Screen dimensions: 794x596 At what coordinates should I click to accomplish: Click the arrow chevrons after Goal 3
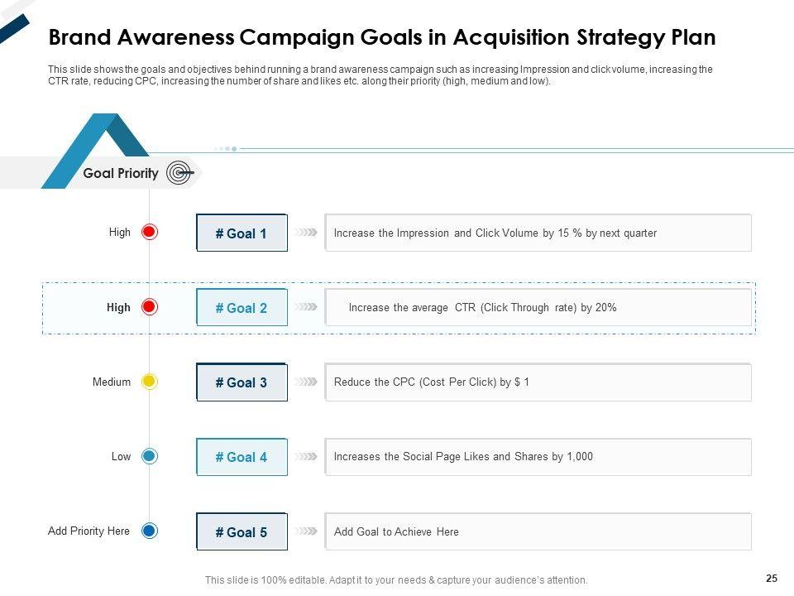[307, 382]
